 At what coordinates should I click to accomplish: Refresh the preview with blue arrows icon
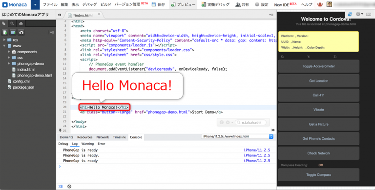pos(350,14)
